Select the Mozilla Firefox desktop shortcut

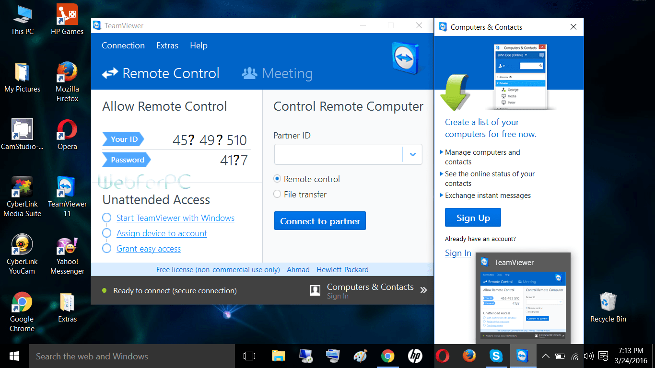click(x=67, y=82)
